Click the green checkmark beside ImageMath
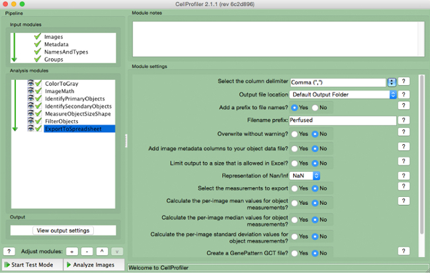Viewport: 430px width, 273px height. tap(38, 91)
